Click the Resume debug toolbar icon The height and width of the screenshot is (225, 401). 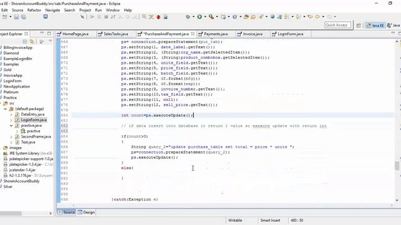pyautogui.click(x=92, y=17)
